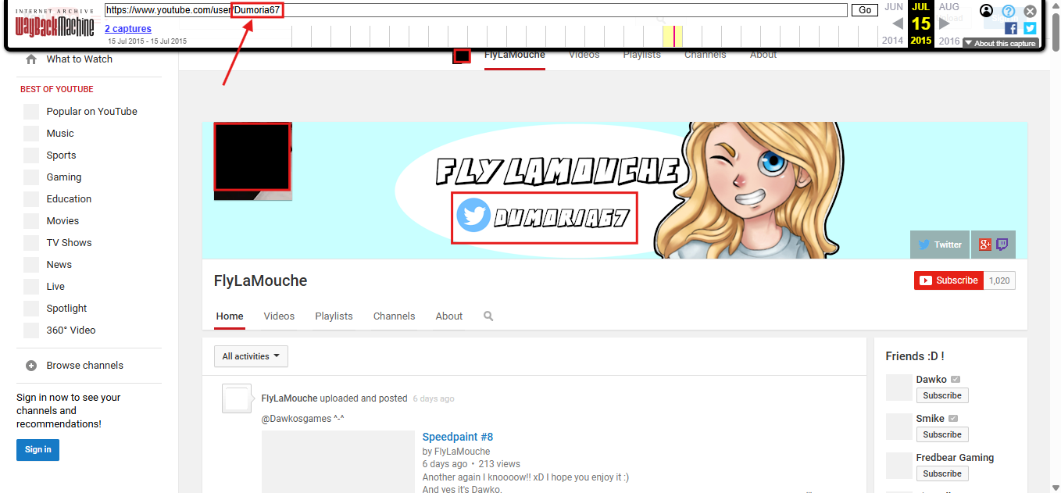Go to previous capture with left arrow
Image resolution: width=1061 pixels, height=493 pixels.
898,23
